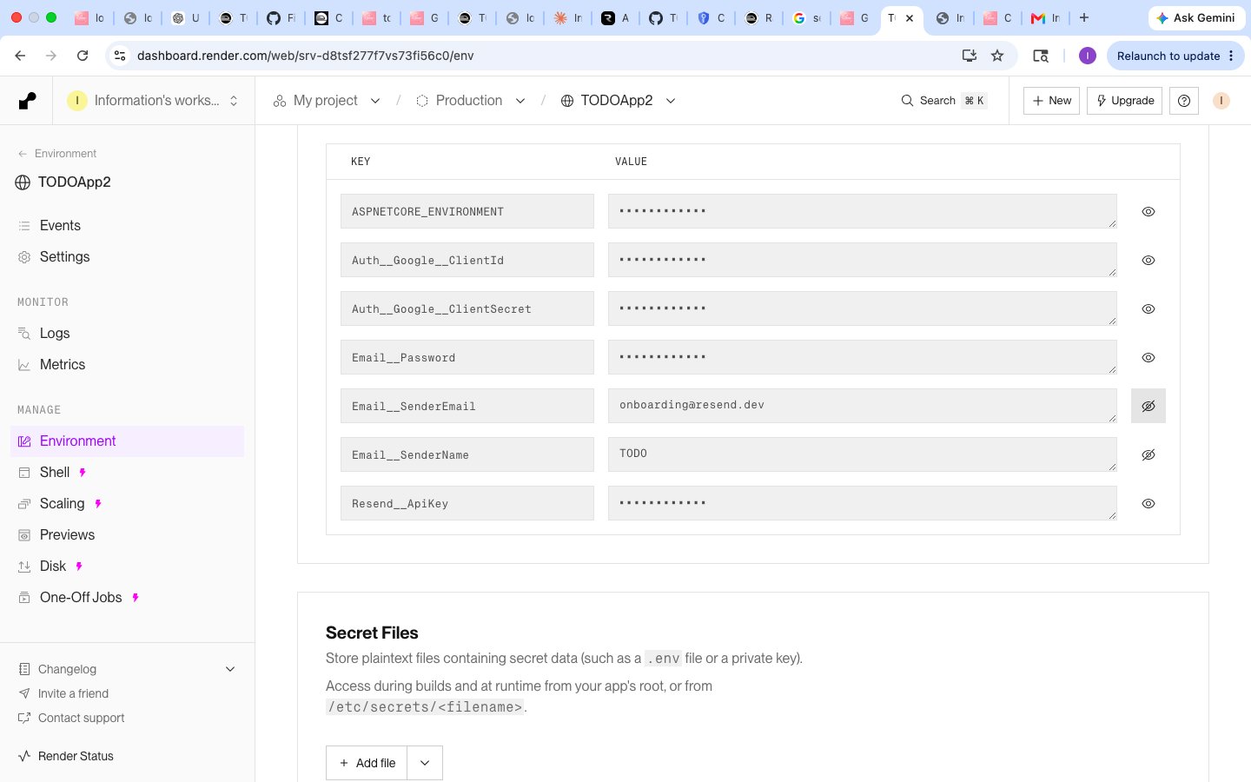This screenshot has height=782, width=1251.
Task: Click Relaunch to update button
Action: click(x=1175, y=56)
